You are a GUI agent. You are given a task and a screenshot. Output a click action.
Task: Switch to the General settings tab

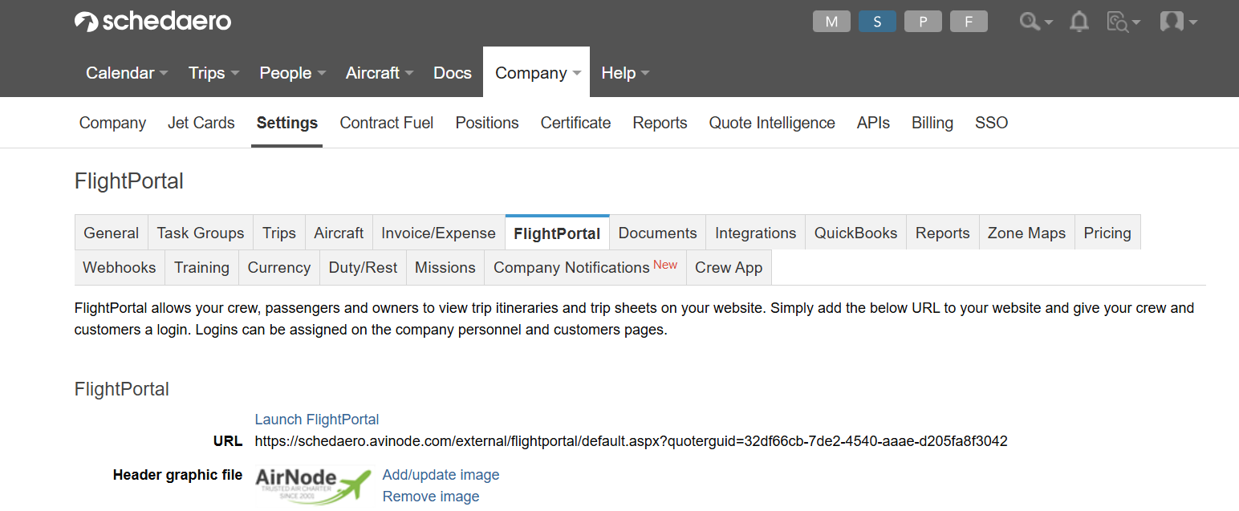click(x=112, y=233)
